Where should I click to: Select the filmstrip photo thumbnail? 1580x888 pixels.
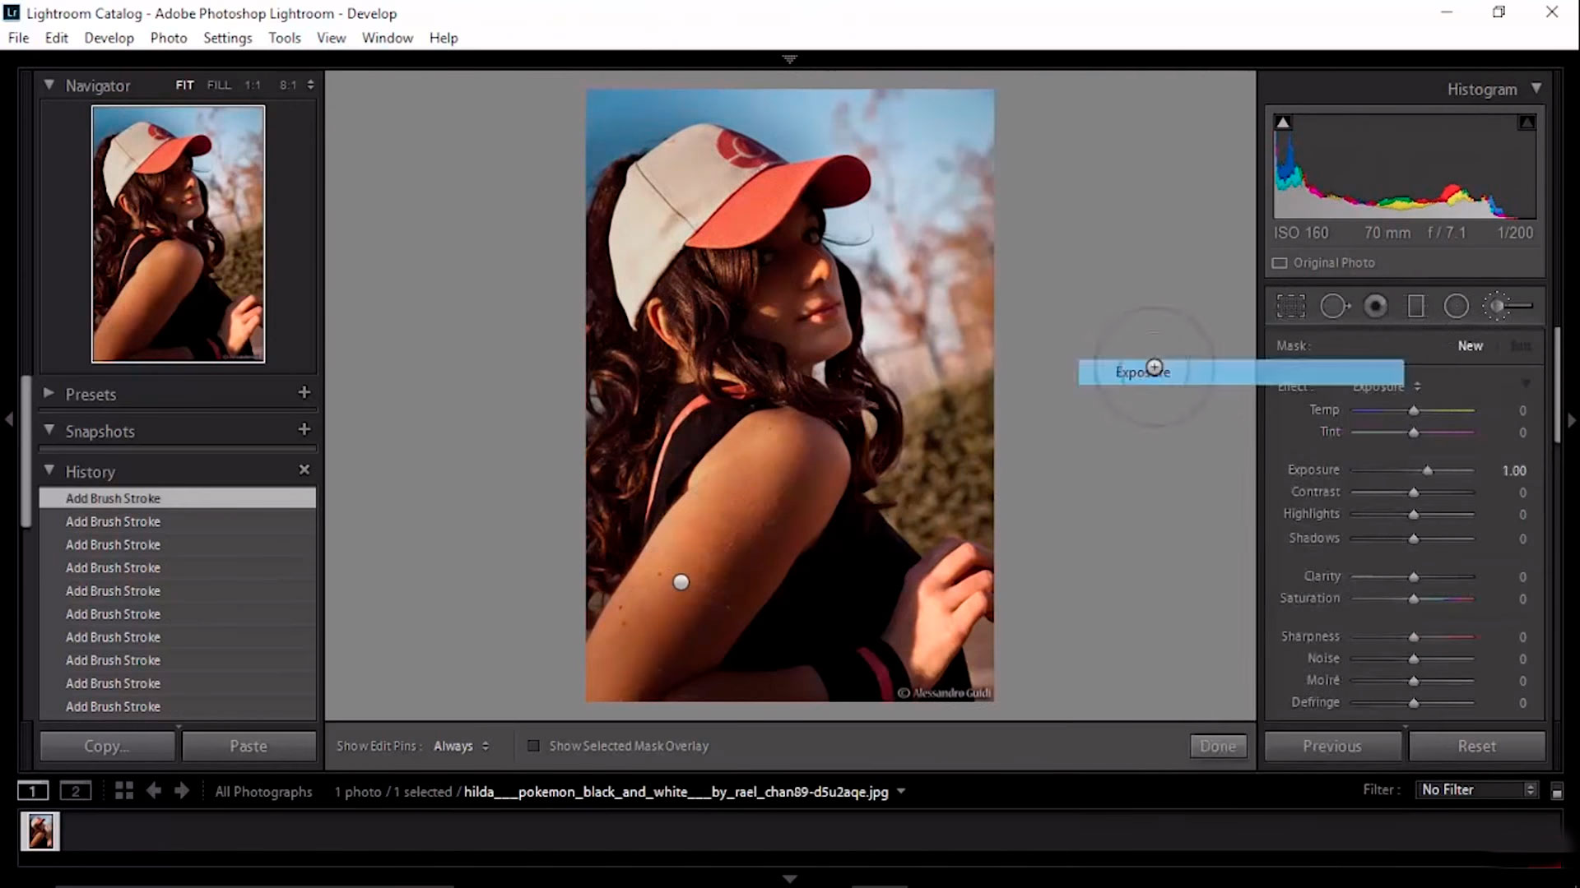[40, 830]
